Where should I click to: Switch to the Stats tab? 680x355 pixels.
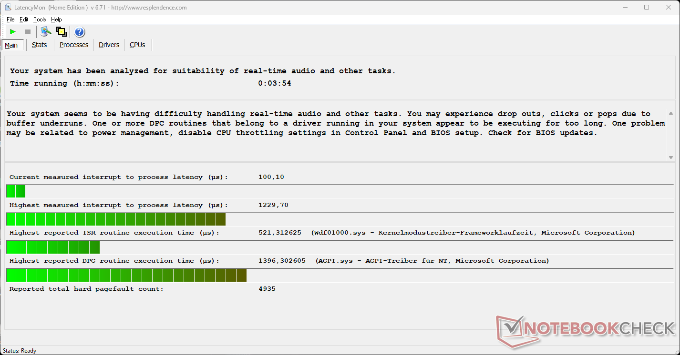39,45
